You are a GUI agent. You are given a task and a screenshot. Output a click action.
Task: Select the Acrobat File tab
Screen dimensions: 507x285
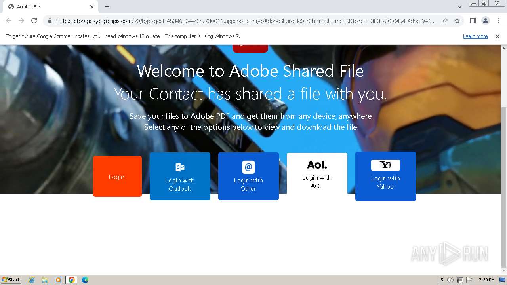[50, 7]
